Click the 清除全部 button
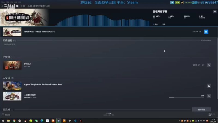 point(201,110)
